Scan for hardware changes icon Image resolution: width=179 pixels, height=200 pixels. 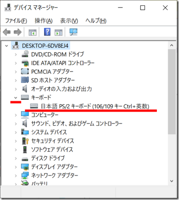74,32
